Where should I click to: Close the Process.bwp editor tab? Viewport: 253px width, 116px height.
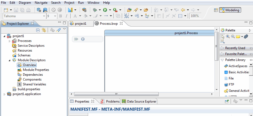tap(121, 23)
